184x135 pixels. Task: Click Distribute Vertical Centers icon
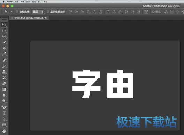pyautogui.click(x=114, y=12)
